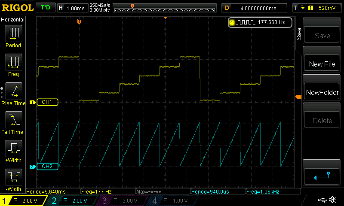
Task: Select the -Width measurement icon
Action: pyautogui.click(x=13, y=177)
